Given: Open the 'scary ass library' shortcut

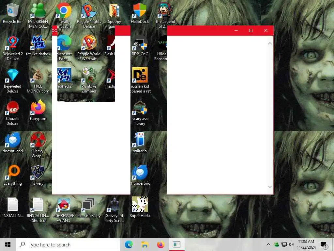Looking at the screenshot, I should 140,113.
